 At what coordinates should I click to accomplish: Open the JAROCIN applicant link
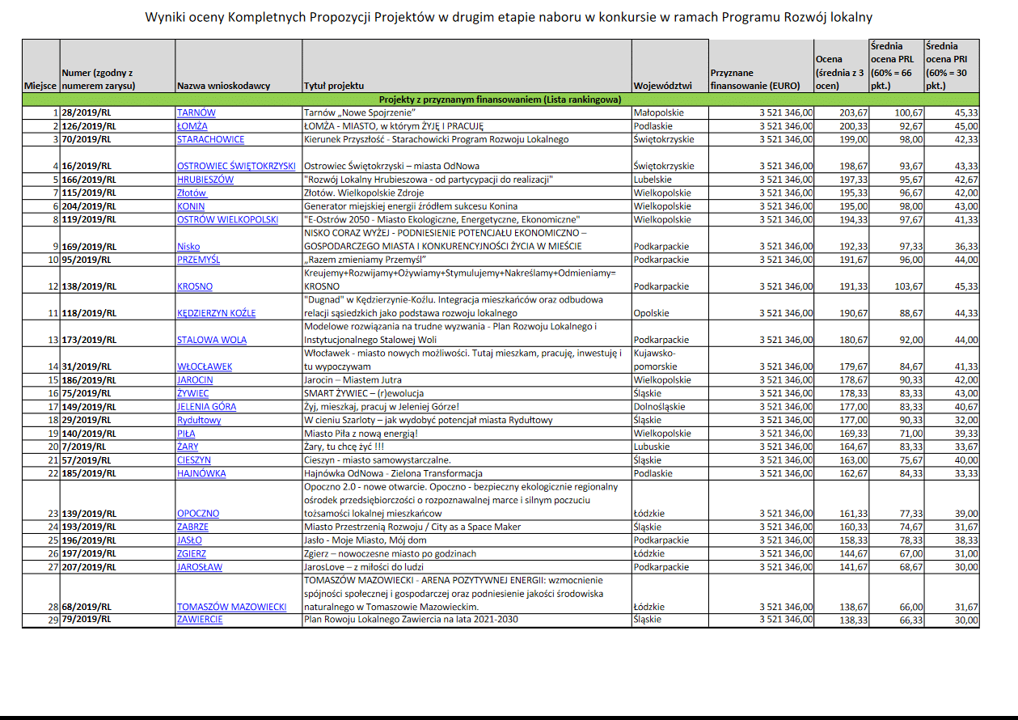tap(195, 379)
